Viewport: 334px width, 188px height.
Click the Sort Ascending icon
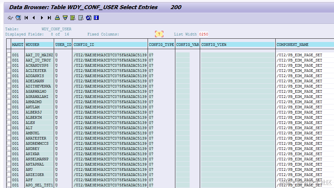point(57,18)
